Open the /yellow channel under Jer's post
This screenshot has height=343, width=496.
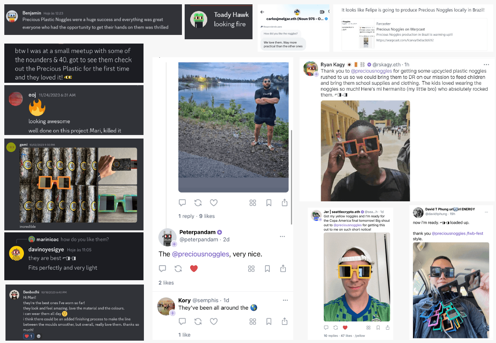click(x=360, y=336)
